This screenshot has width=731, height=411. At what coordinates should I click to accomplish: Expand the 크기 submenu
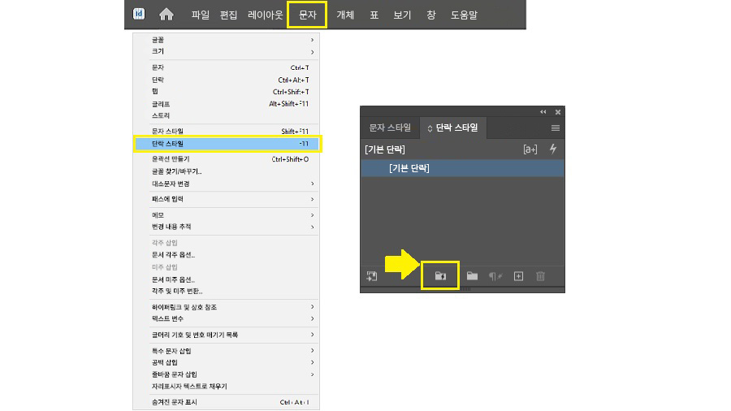(226, 51)
